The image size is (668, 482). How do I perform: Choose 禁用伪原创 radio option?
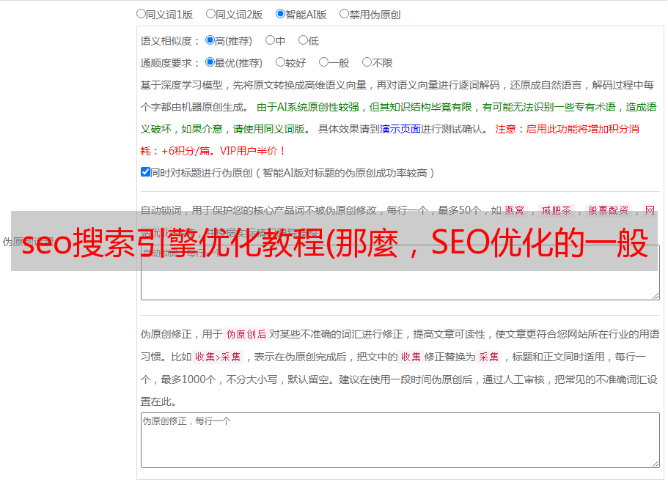coord(344,14)
